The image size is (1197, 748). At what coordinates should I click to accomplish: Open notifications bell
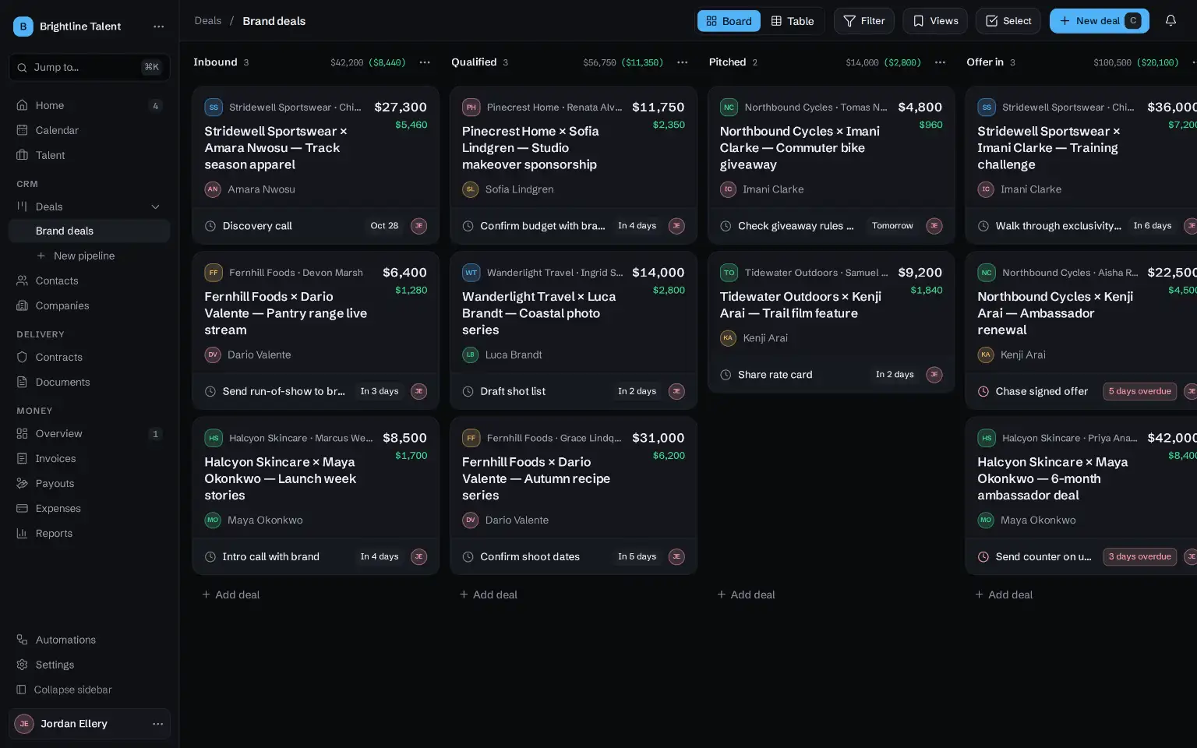tap(1171, 21)
